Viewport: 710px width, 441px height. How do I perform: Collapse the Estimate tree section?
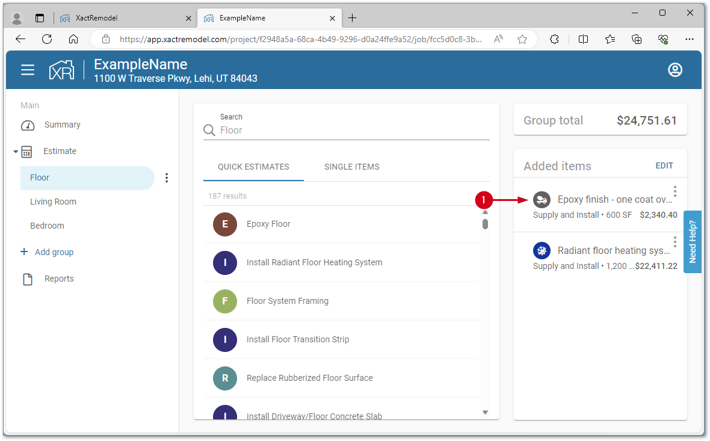tap(16, 152)
